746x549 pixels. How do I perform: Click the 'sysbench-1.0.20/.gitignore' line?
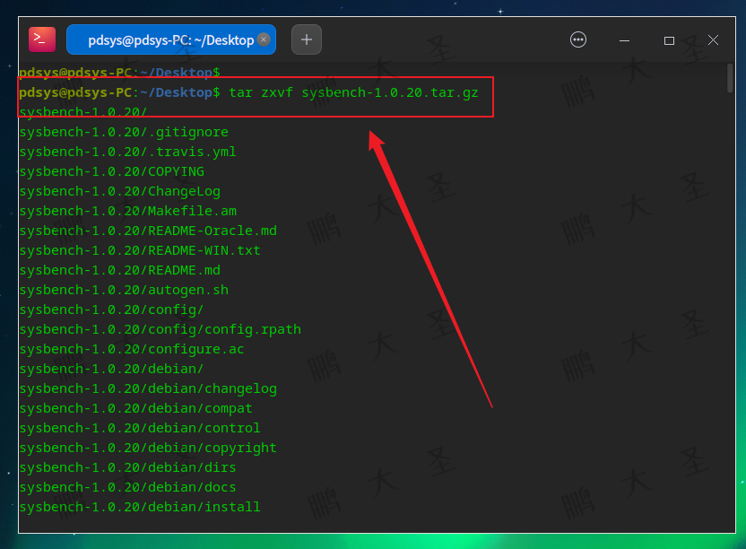pos(123,132)
